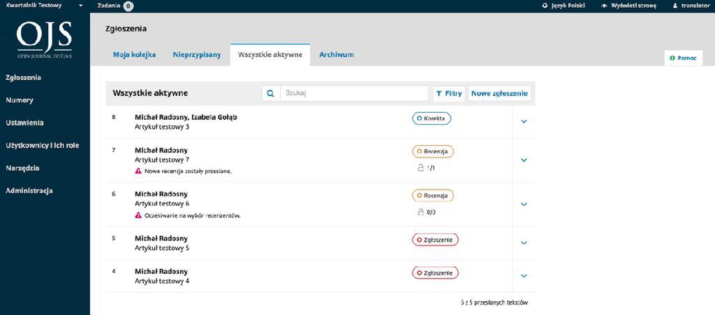Click the Zgłoszenia page heading

pos(126,29)
